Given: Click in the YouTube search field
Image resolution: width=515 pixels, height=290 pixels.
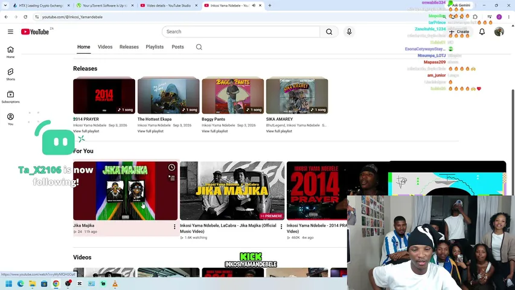Looking at the screenshot, I should (241, 31).
